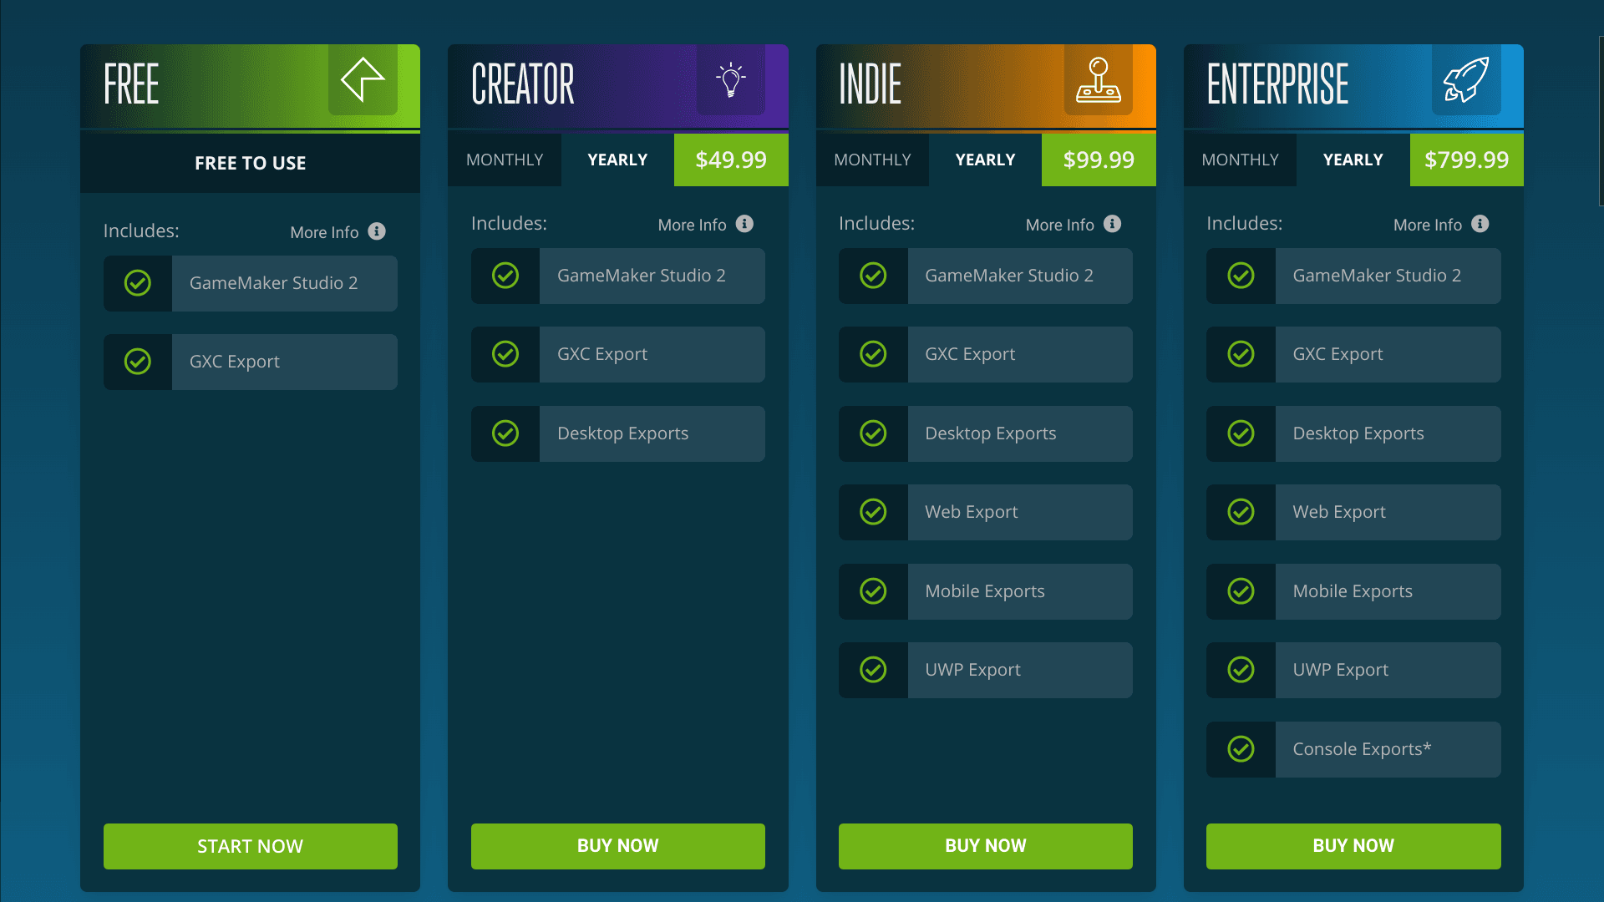This screenshot has height=902, width=1604.
Task: Click the flag icon on the FREE plan header
Action: [363, 81]
